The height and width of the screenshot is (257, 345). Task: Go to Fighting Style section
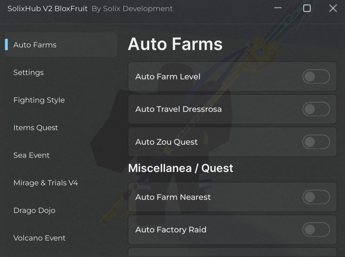point(39,100)
